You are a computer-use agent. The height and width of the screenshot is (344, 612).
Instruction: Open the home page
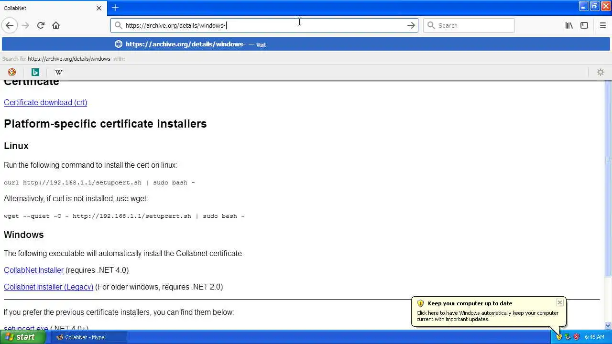click(x=56, y=25)
